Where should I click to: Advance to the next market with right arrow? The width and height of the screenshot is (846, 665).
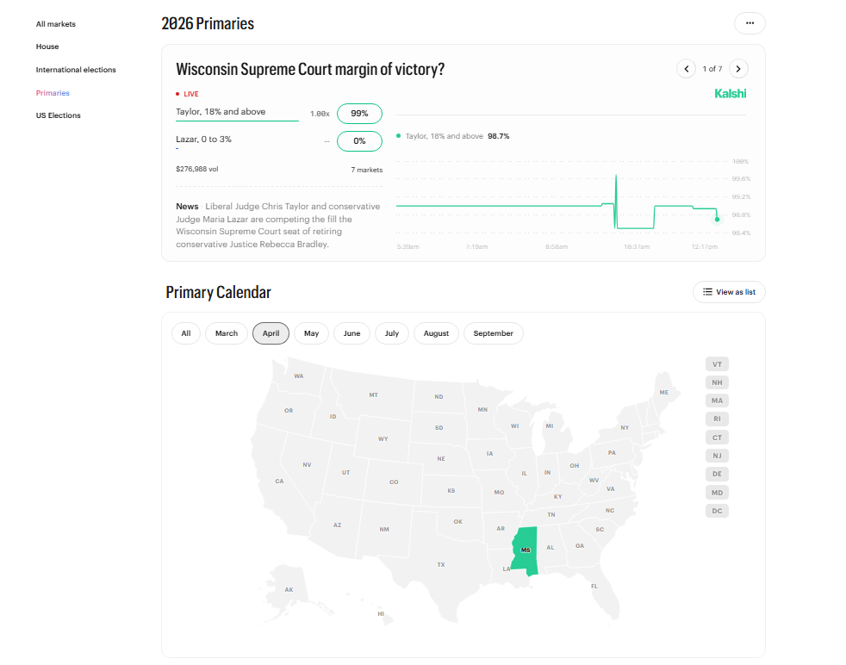pos(737,68)
